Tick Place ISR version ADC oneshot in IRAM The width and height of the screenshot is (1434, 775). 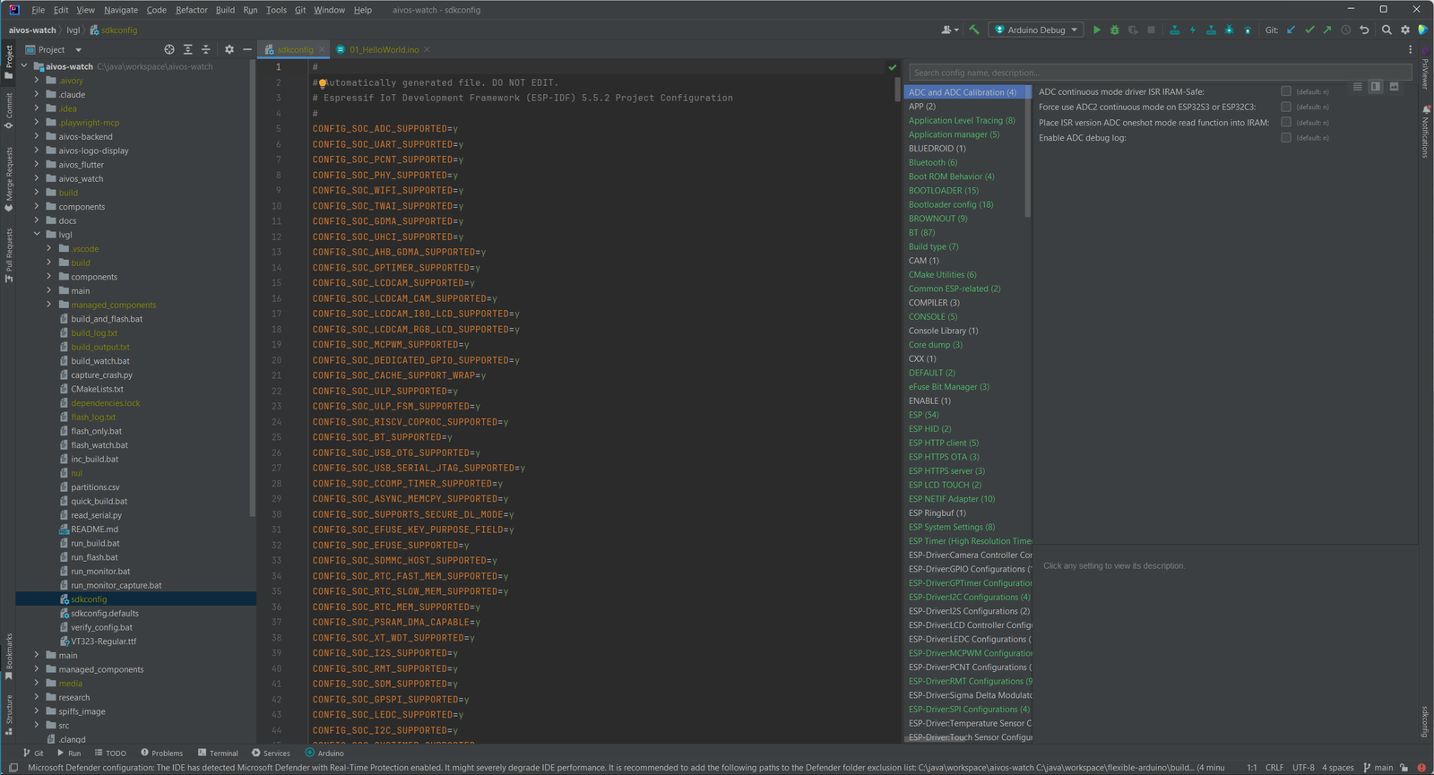coord(1286,122)
